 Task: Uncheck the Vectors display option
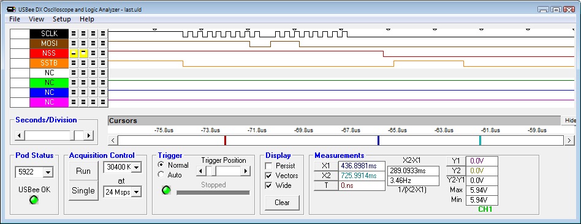click(268, 176)
